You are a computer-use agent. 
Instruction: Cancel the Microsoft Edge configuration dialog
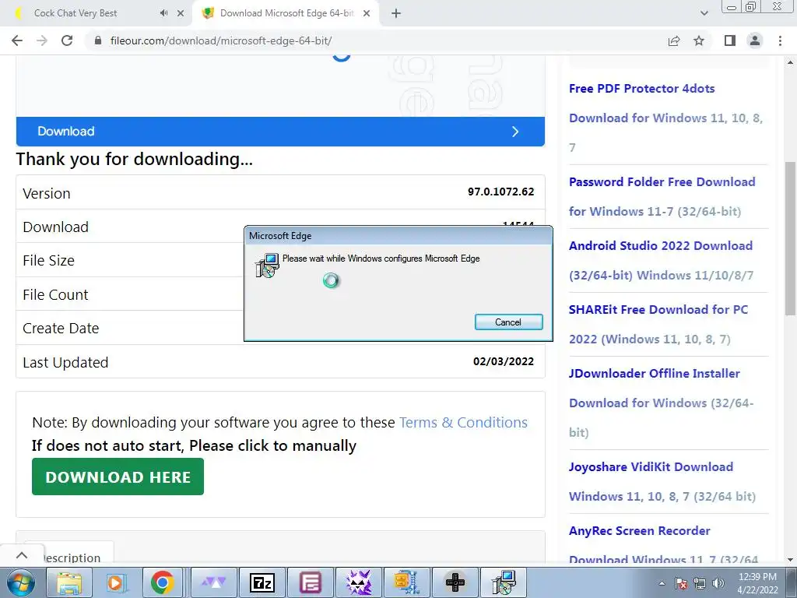[x=508, y=322]
